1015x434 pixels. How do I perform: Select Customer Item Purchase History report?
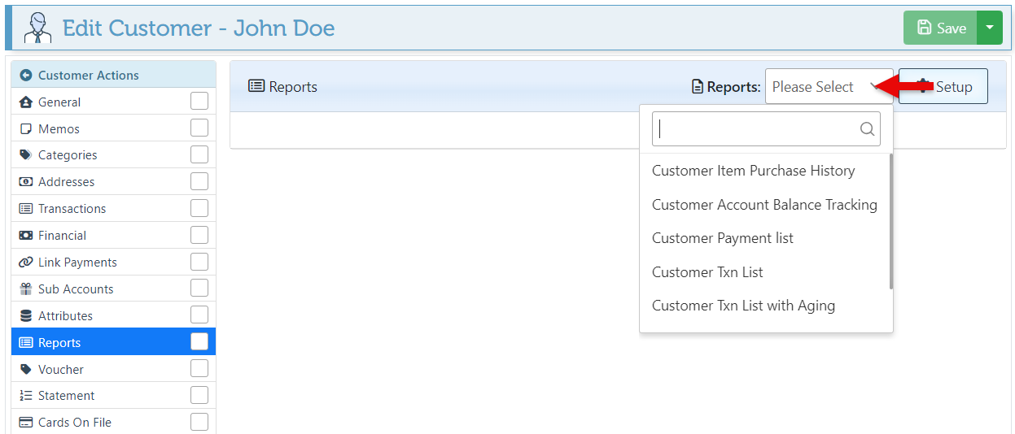coord(753,171)
